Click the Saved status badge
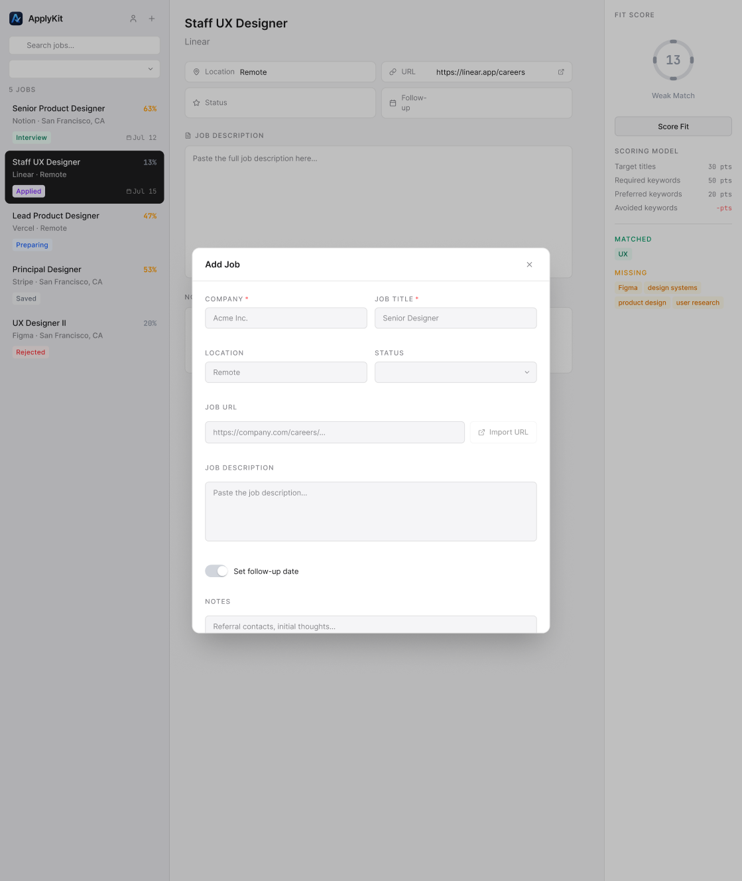 tap(27, 299)
